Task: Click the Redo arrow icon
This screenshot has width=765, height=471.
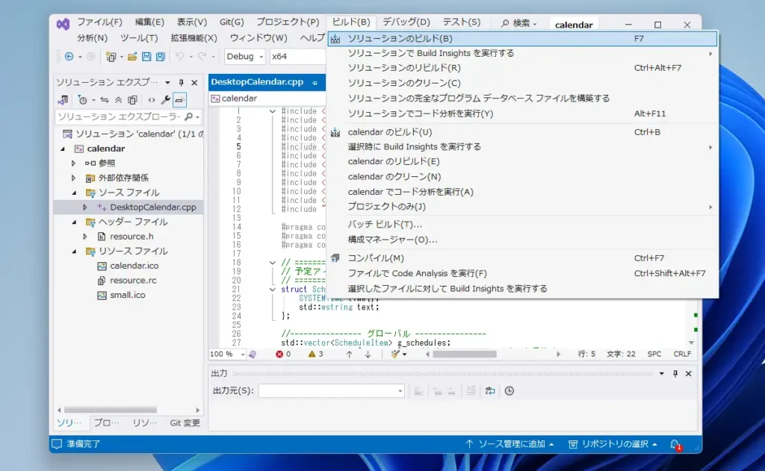Action: [202, 57]
